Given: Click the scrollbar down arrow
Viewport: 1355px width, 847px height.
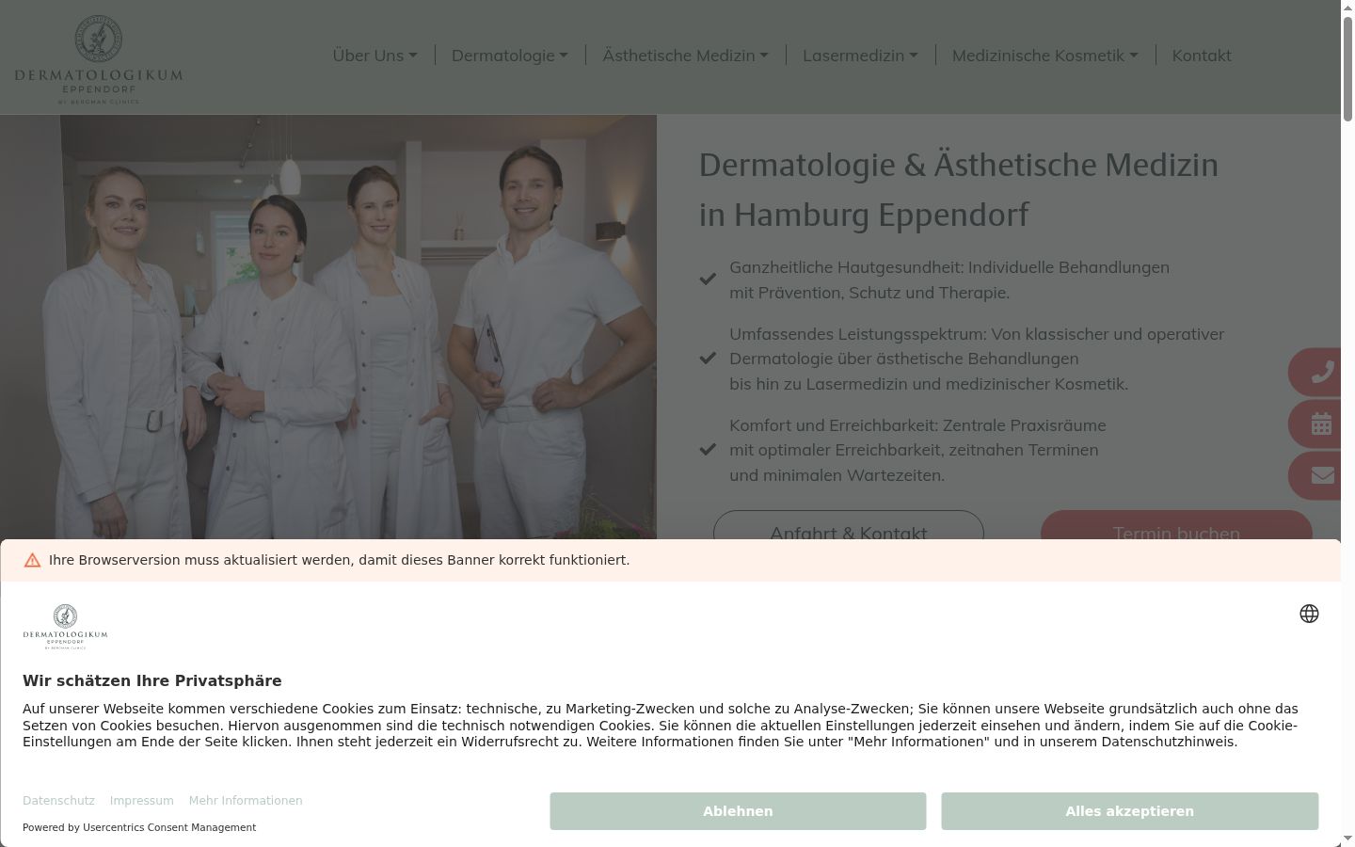Looking at the screenshot, I should (1347, 838).
